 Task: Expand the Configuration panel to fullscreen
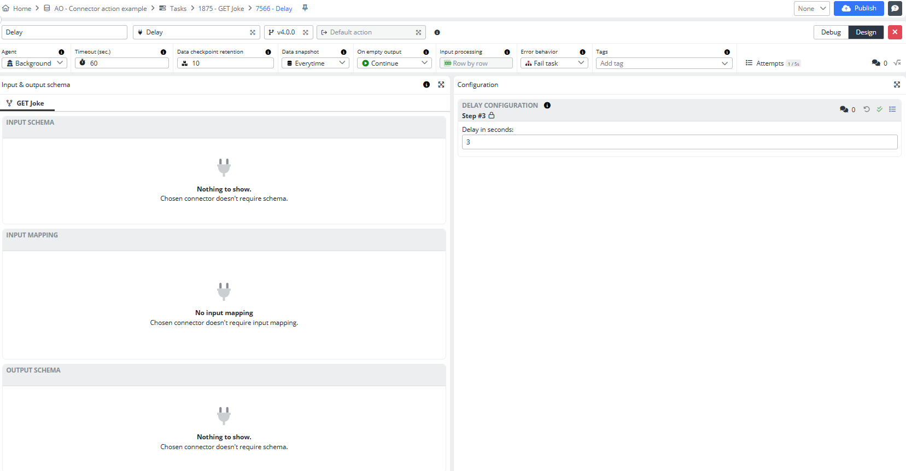tap(897, 85)
